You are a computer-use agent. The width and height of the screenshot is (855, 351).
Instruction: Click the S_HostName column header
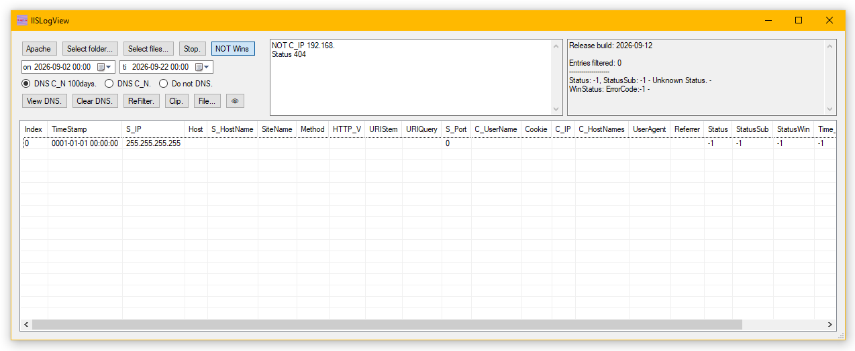233,129
